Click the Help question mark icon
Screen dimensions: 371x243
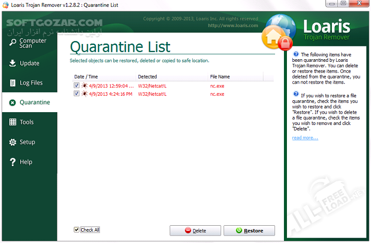pyautogui.click(x=12, y=162)
